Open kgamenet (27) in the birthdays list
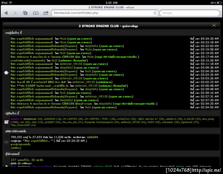Viewport: 223px width, 174px height. click(190, 122)
